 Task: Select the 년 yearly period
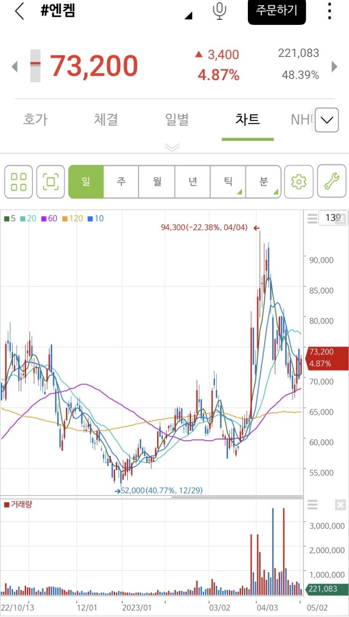(192, 182)
